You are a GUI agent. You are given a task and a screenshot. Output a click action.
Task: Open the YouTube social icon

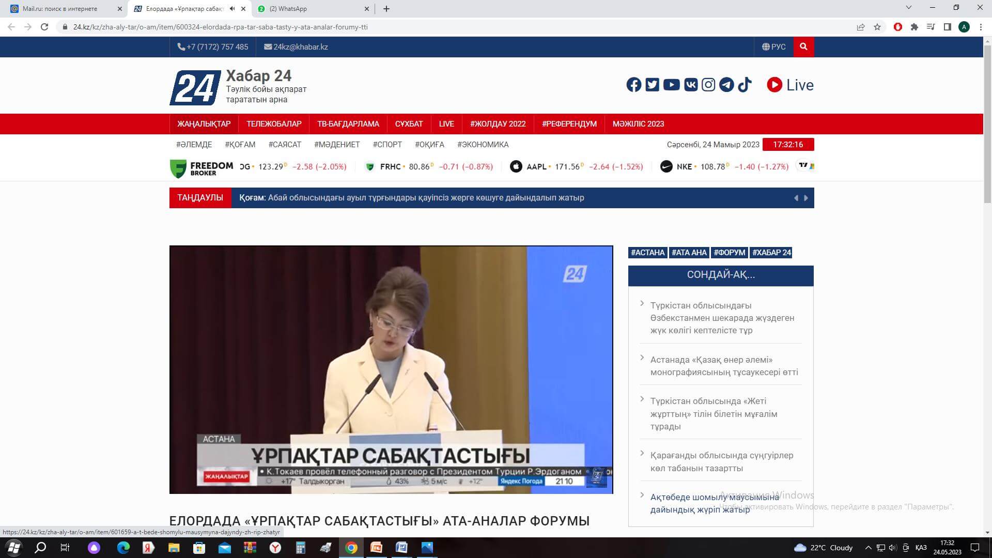click(x=671, y=85)
